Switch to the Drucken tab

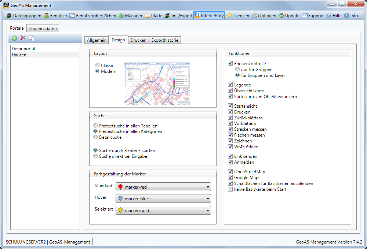tap(138, 40)
